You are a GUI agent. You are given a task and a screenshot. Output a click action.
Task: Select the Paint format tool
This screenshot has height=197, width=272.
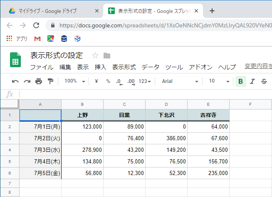(50, 81)
